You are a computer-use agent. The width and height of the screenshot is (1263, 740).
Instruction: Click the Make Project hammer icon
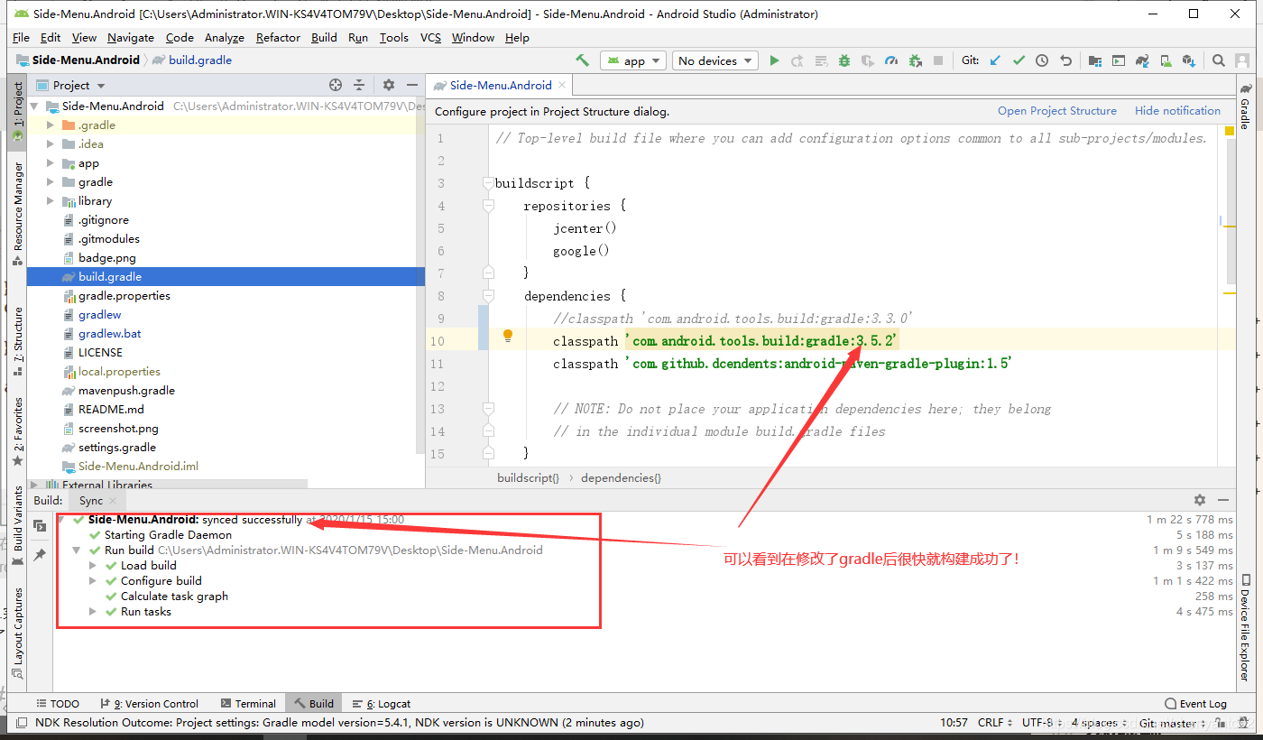[x=582, y=60]
